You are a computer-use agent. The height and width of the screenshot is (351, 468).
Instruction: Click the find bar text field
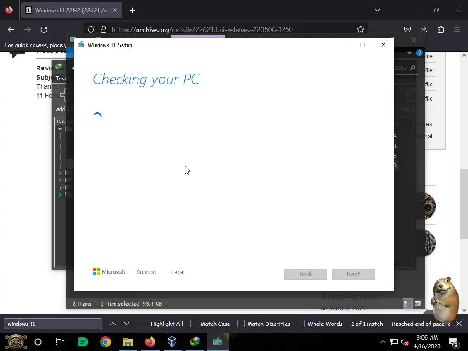53,324
